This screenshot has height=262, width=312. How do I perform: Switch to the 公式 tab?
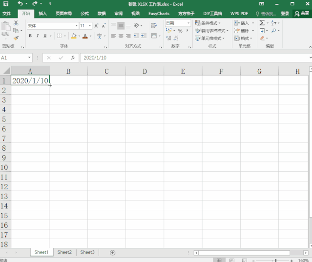point(84,14)
